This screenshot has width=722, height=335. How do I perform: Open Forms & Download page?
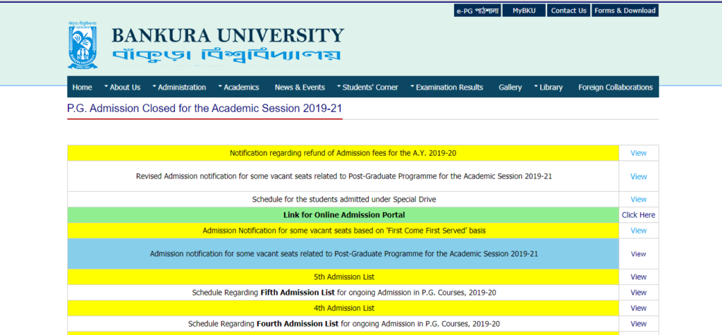[x=625, y=11]
